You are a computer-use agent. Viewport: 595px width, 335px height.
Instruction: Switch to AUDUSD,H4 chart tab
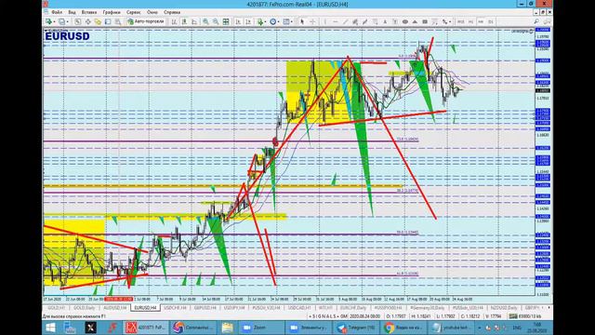point(115,308)
